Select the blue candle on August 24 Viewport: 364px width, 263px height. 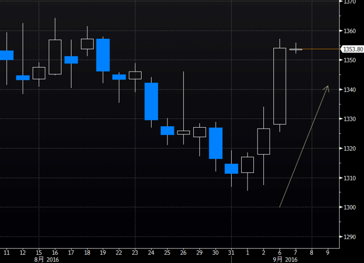coord(152,101)
